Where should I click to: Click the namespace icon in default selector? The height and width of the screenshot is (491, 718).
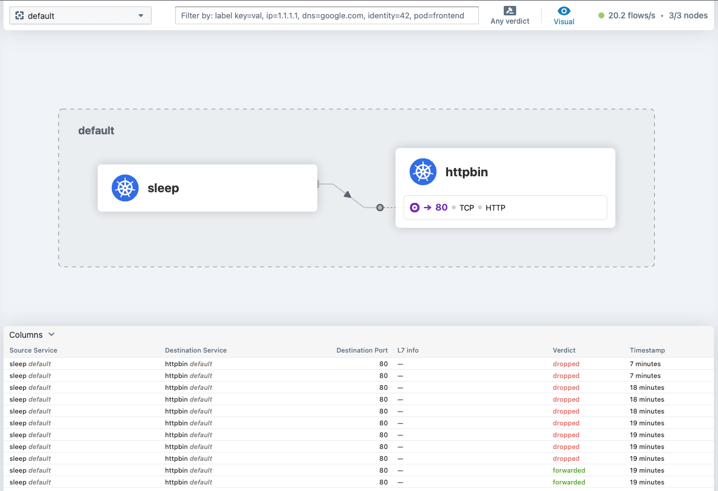coord(20,15)
